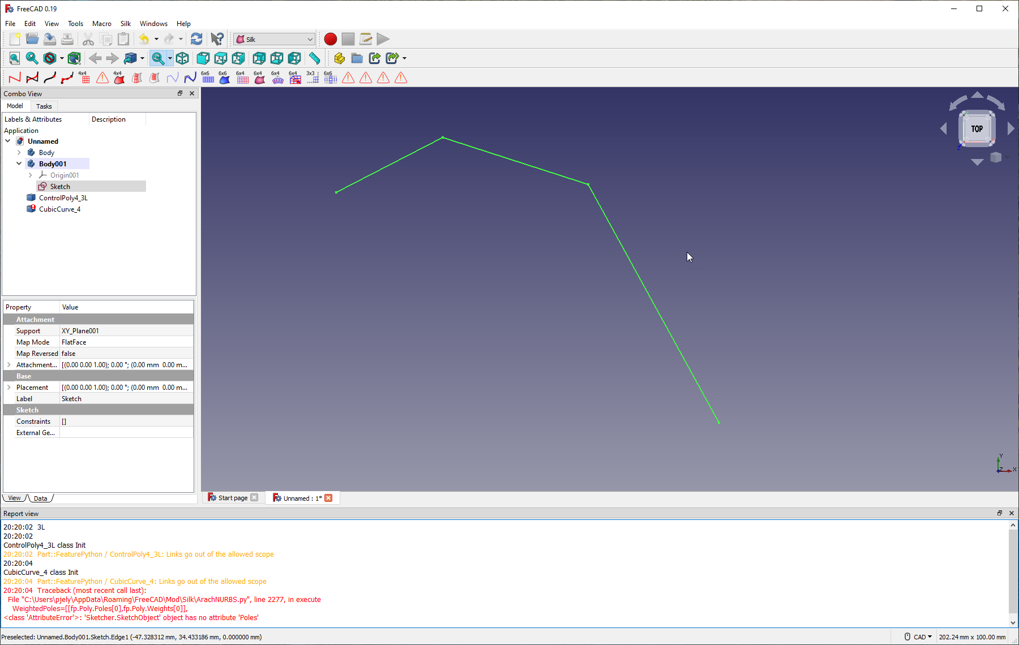1019x645 pixels.
Task: Open link actions dropdown arrow
Action: pyautogui.click(x=404, y=58)
